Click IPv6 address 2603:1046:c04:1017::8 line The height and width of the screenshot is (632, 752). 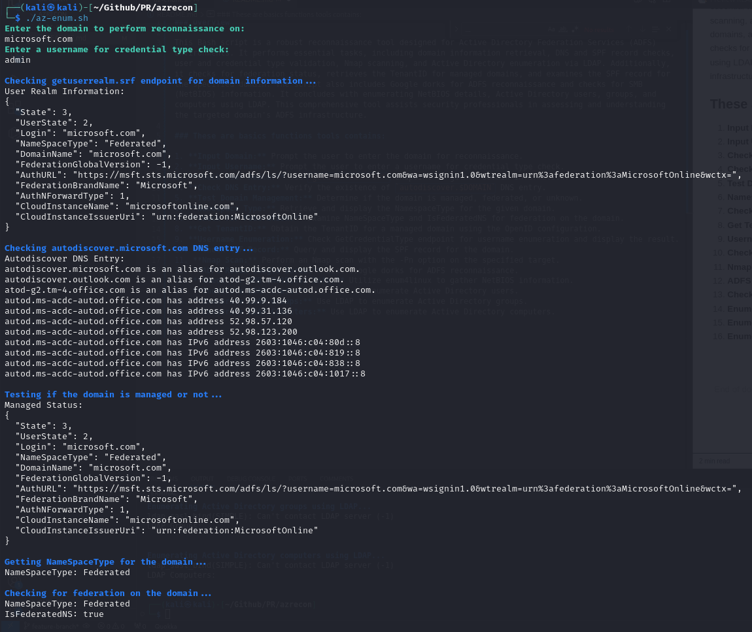click(185, 374)
